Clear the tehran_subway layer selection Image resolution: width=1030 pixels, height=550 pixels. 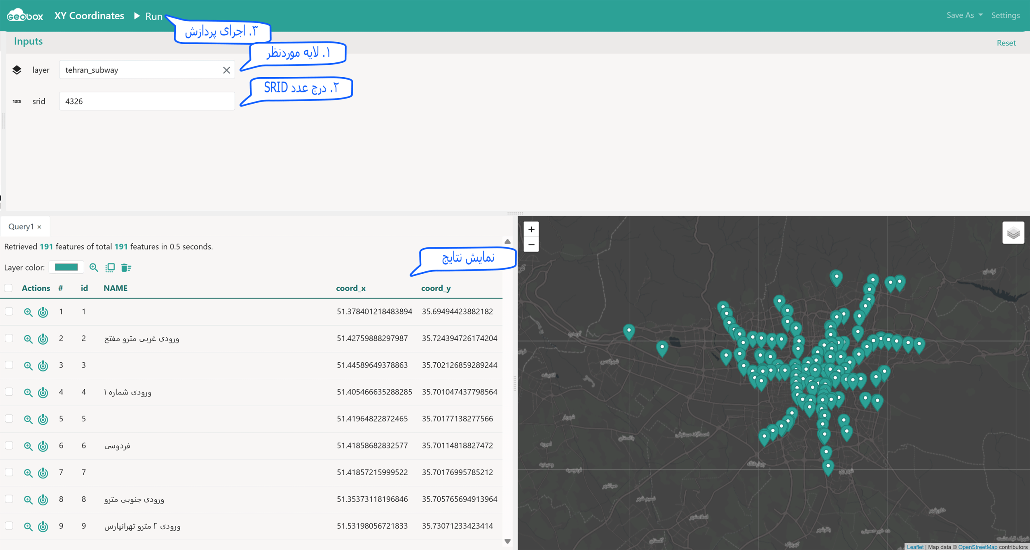pos(227,70)
